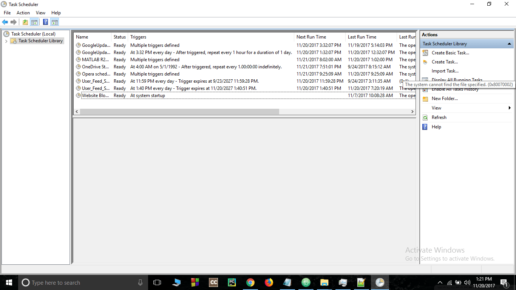Image resolution: width=516 pixels, height=290 pixels.
Task: Expand the Task Scheduler Library tree node
Action: (x=6, y=41)
